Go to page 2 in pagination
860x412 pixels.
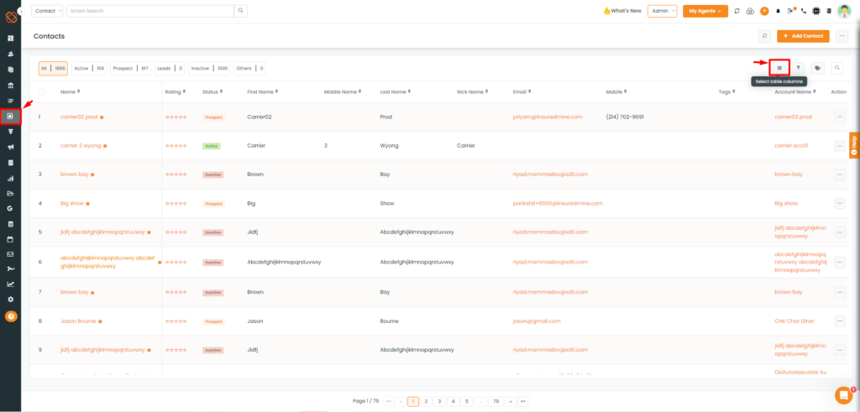pos(426,402)
